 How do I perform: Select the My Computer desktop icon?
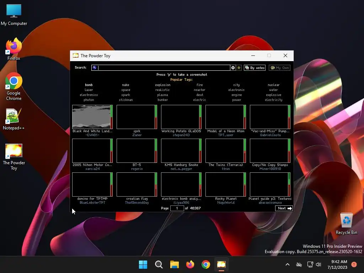[14, 14]
